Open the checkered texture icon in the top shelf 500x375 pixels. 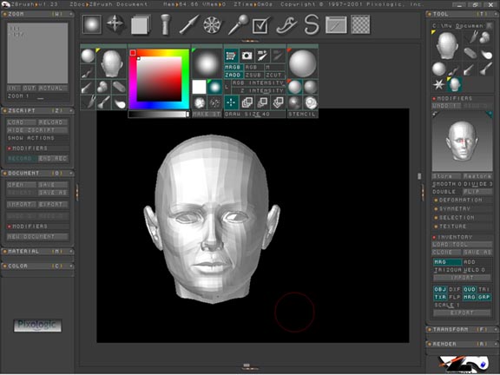tap(360, 24)
